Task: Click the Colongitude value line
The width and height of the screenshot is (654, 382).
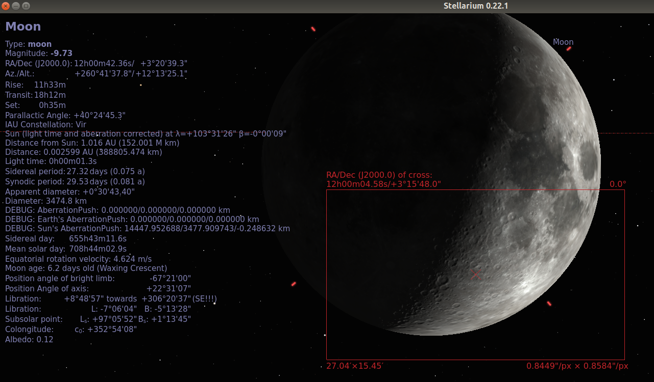Action: pos(71,329)
